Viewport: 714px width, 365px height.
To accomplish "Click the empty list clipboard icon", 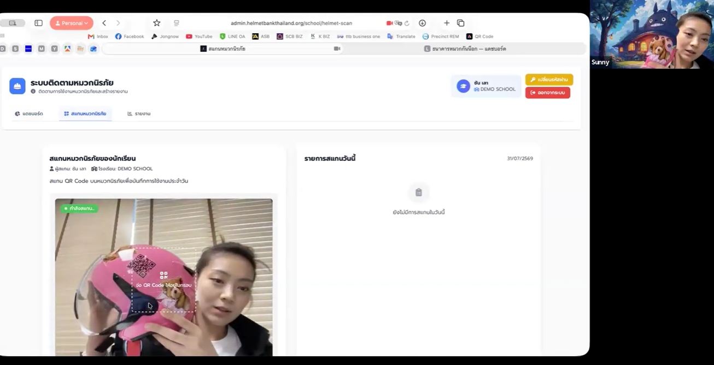I will tap(419, 193).
